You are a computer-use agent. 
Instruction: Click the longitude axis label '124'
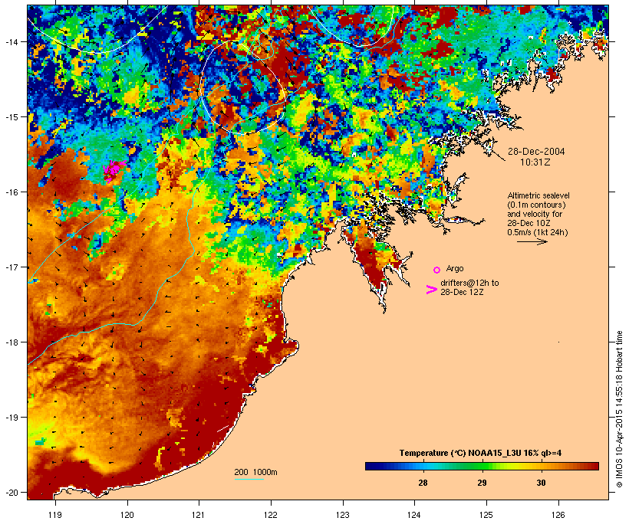pos(414,515)
